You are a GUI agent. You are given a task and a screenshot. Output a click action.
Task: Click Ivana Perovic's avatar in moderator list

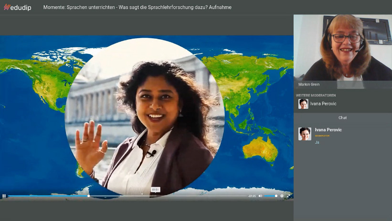coord(303,104)
